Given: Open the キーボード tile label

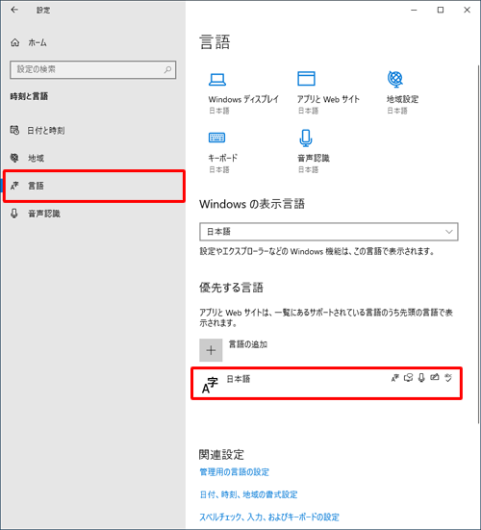Looking at the screenshot, I should pyautogui.click(x=223, y=158).
